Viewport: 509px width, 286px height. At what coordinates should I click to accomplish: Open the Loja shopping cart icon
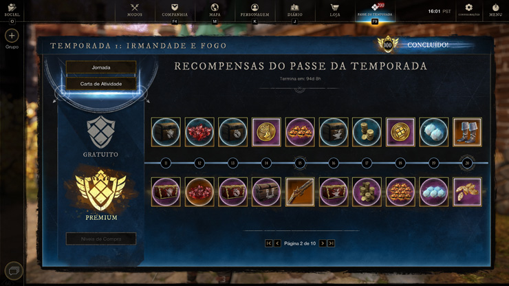coord(335,7)
